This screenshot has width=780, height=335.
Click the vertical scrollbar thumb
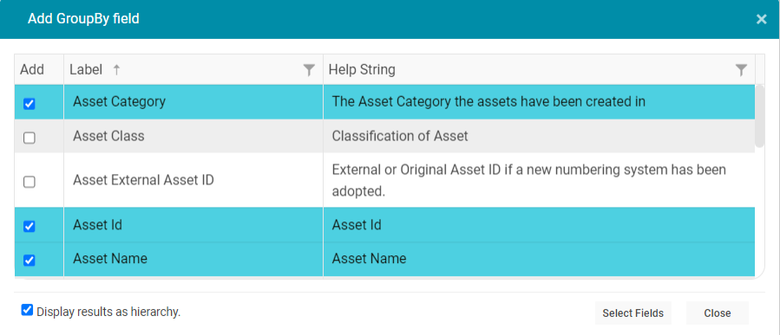point(759,116)
